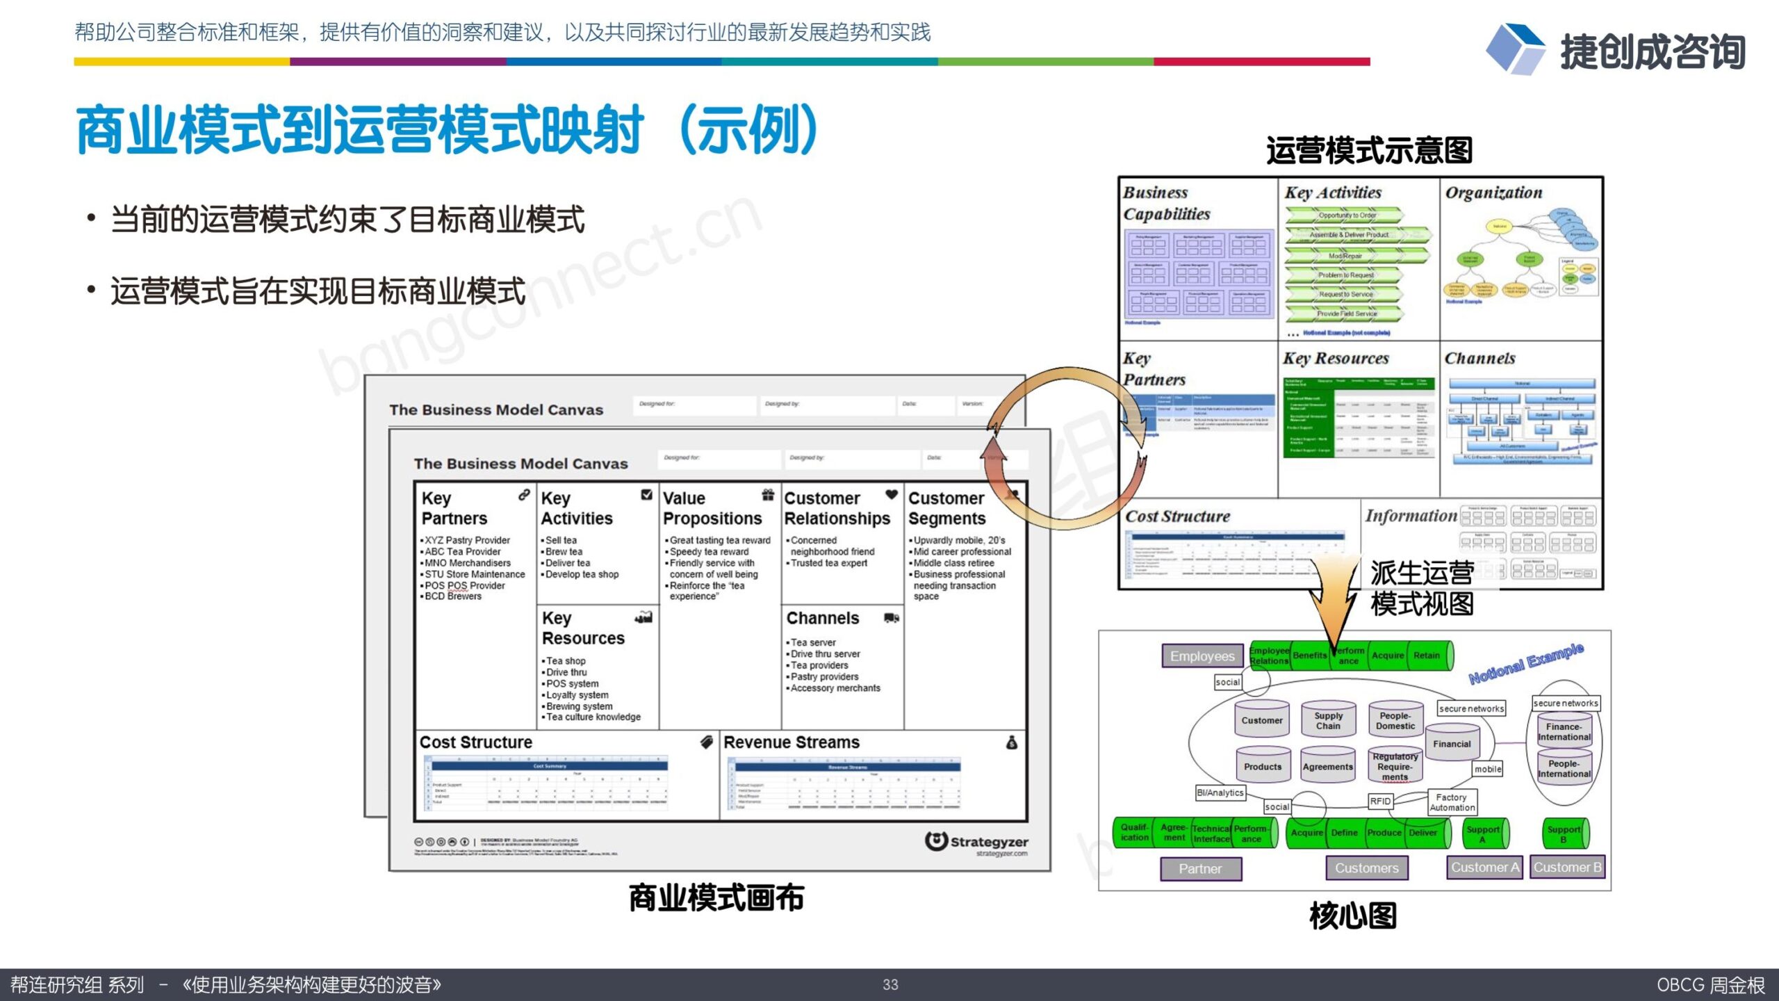
Task: Click the Partner box in core diagram
Action: [1201, 868]
